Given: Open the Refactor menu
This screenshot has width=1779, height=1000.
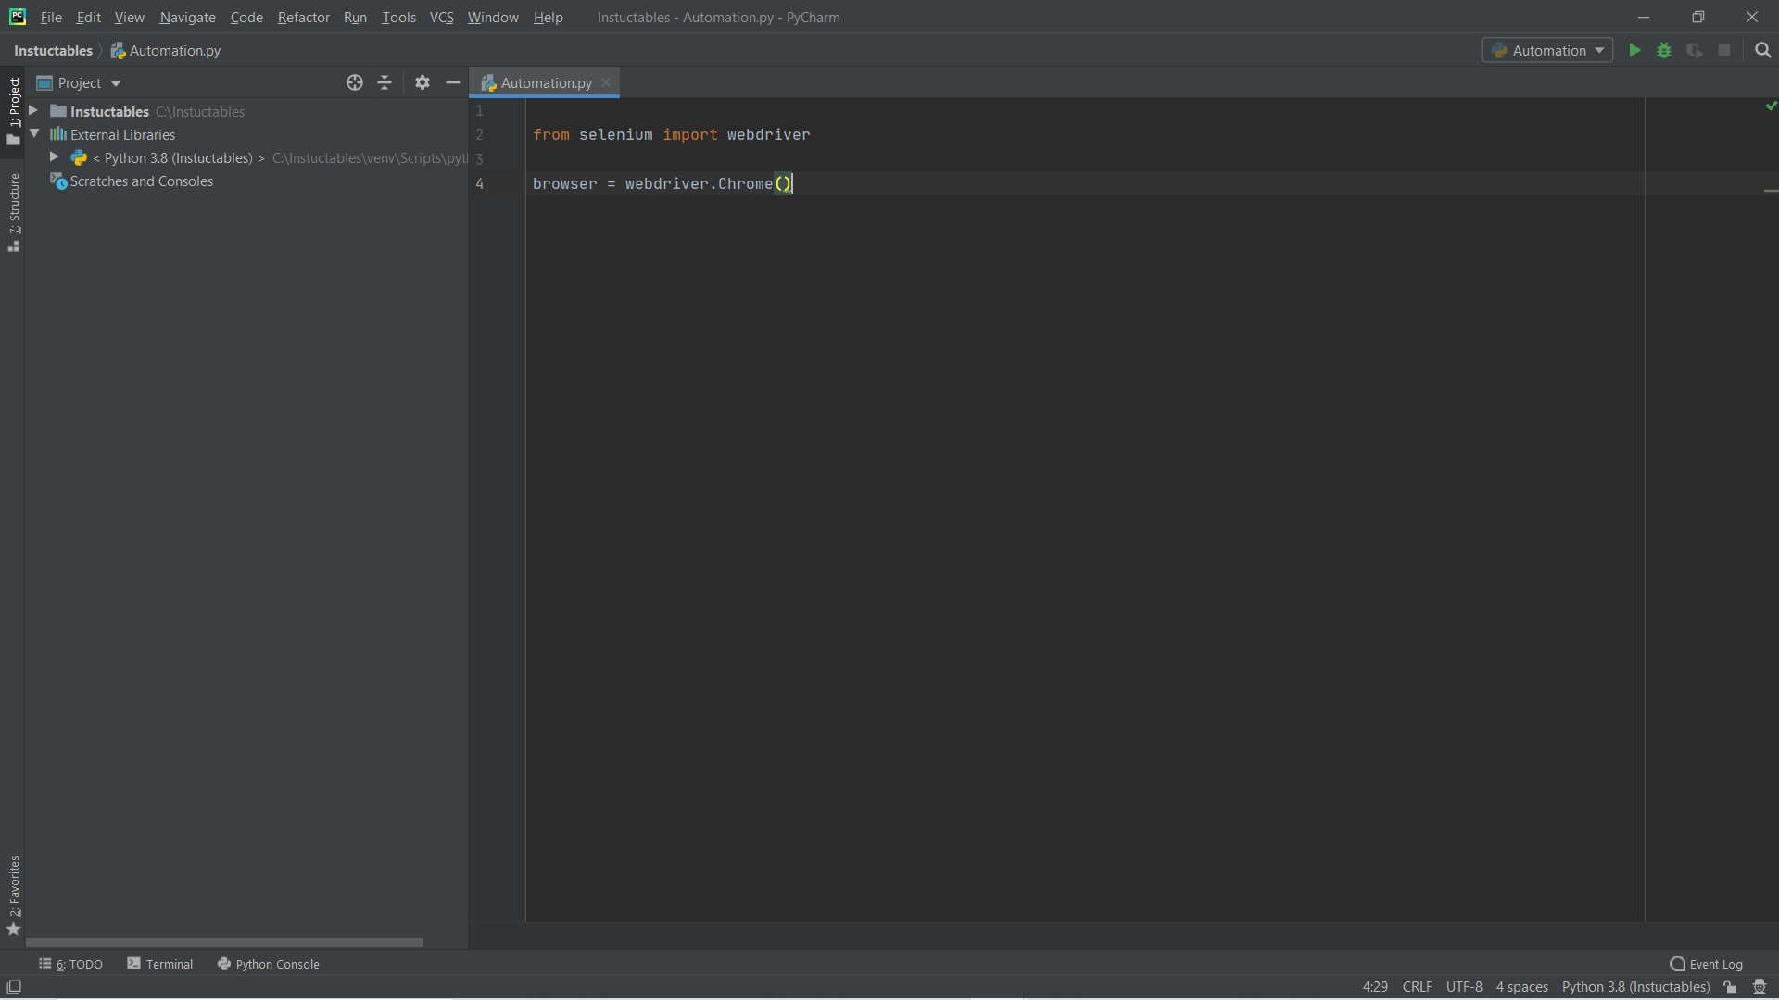Looking at the screenshot, I should [x=303, y=17].
